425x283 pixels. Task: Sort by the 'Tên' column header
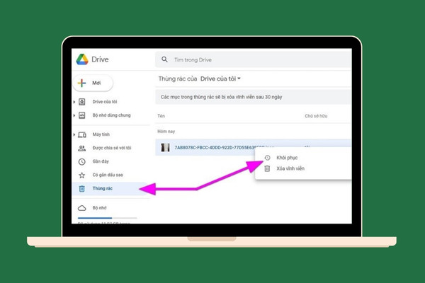coord(161,116)
